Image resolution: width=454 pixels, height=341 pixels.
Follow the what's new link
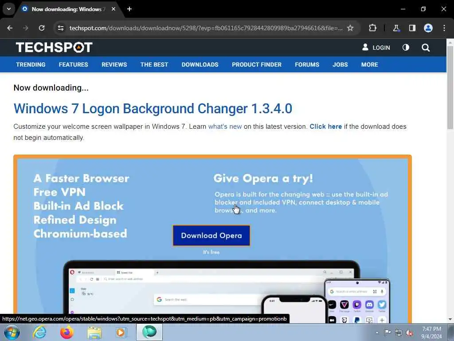(x=225, y=127)
